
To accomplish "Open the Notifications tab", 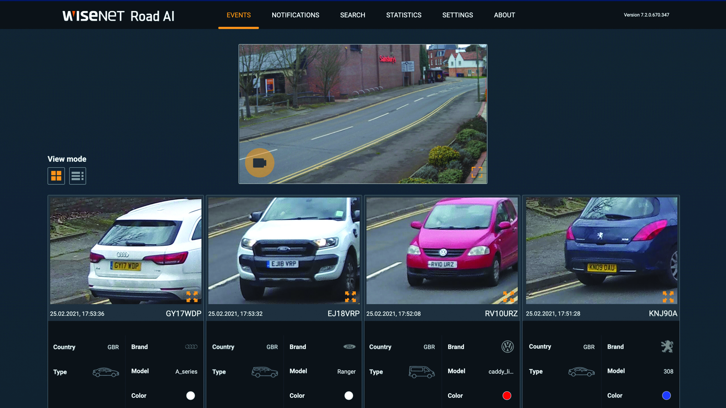I will click(x=295, y=15).
